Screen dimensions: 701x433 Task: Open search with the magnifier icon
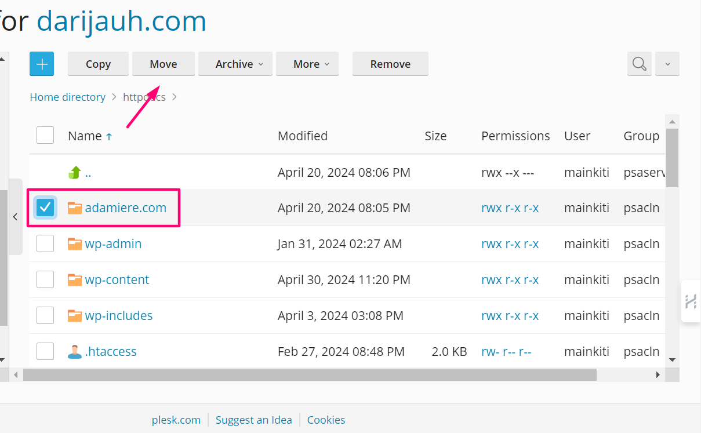[639, 64]
